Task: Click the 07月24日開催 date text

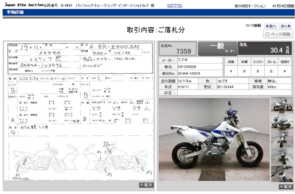Action: (283, 6)
